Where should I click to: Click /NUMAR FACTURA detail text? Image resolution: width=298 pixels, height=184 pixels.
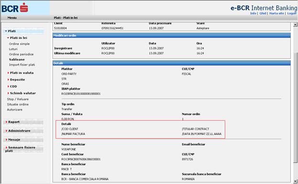click(73, 134)
